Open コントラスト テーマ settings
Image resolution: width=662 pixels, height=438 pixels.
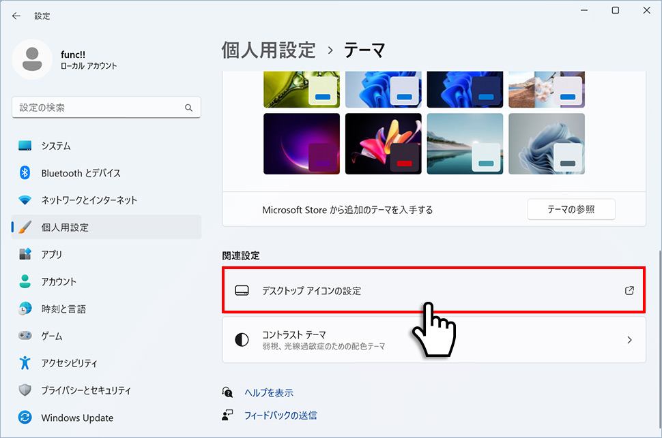[x=434, y=340]
